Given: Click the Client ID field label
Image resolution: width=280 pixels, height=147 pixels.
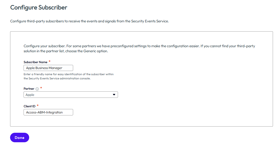Looking at the screenshot, I should click(29, 106).
